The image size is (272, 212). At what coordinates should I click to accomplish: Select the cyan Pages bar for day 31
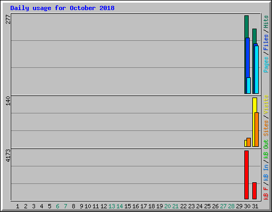click(257, 69)
